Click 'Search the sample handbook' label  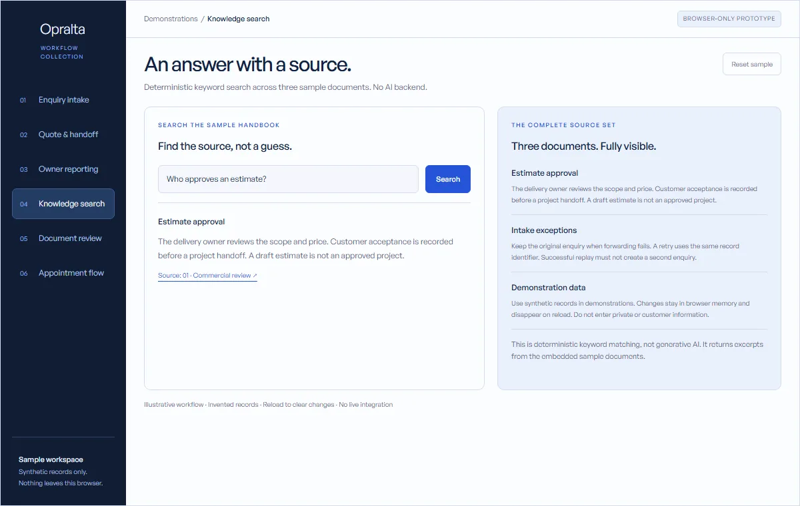(219, 125)
